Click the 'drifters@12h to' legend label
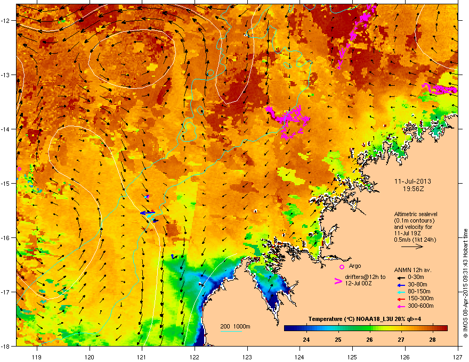This screenshot has width=469, height=362. point(365,277)
